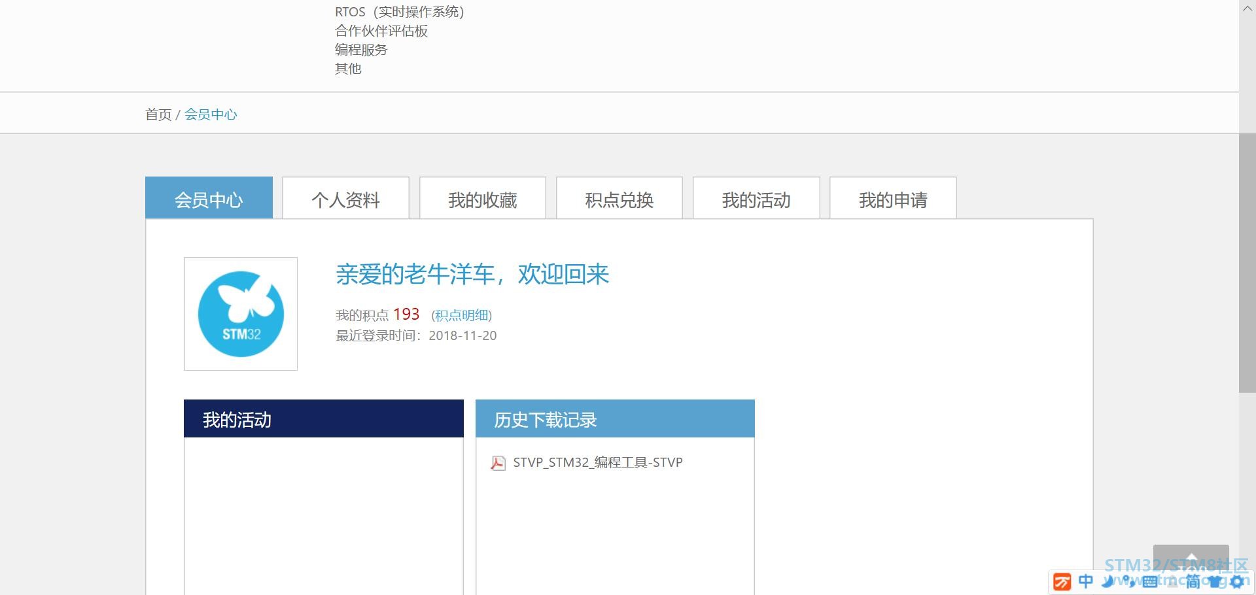
Task: Click the vertical scrollbar thumb
Action: tap(1247, 263)
